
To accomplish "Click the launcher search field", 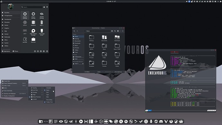I will point(32,7).
